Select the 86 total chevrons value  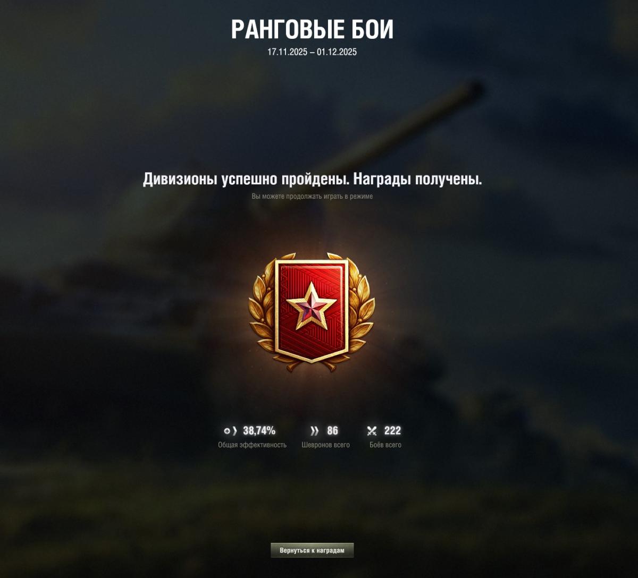pyautogui.click(x=332, y=431)
